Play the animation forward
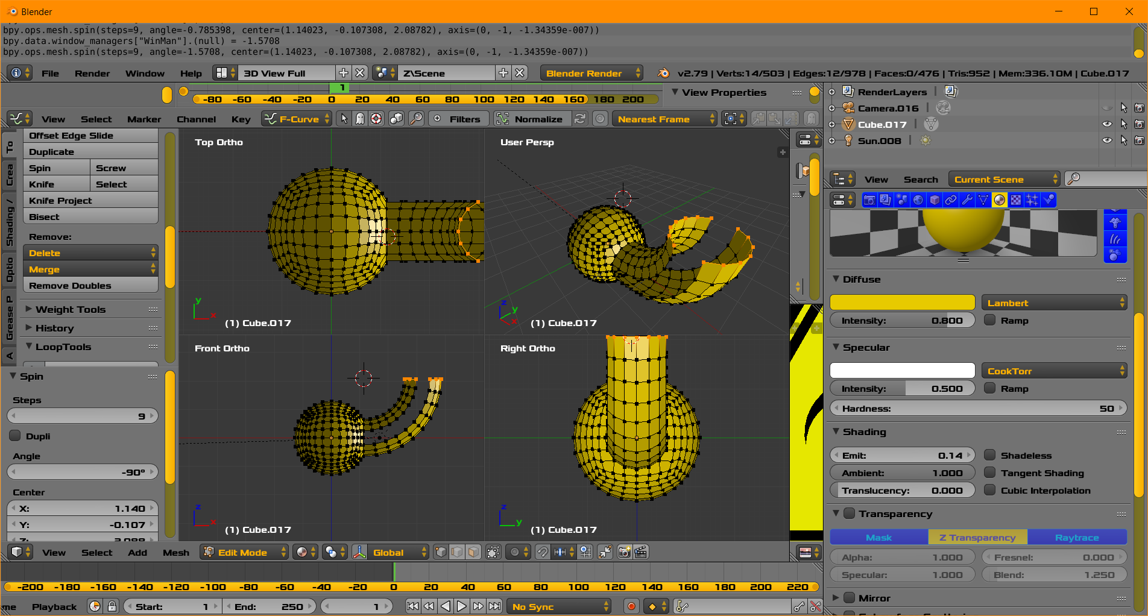1148x616 pixels. point(462,606)
